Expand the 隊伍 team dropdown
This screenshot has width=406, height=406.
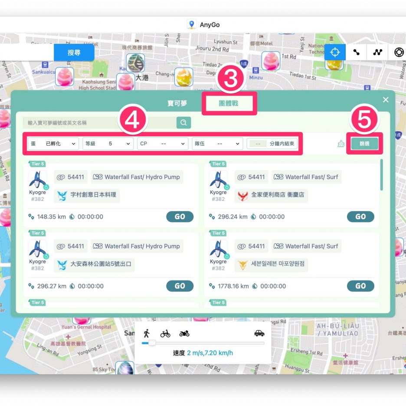217,144
